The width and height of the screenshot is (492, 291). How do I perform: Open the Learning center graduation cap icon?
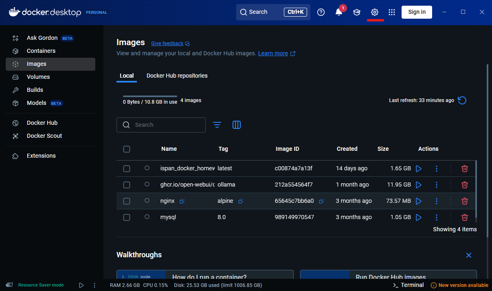click(357, 12)
